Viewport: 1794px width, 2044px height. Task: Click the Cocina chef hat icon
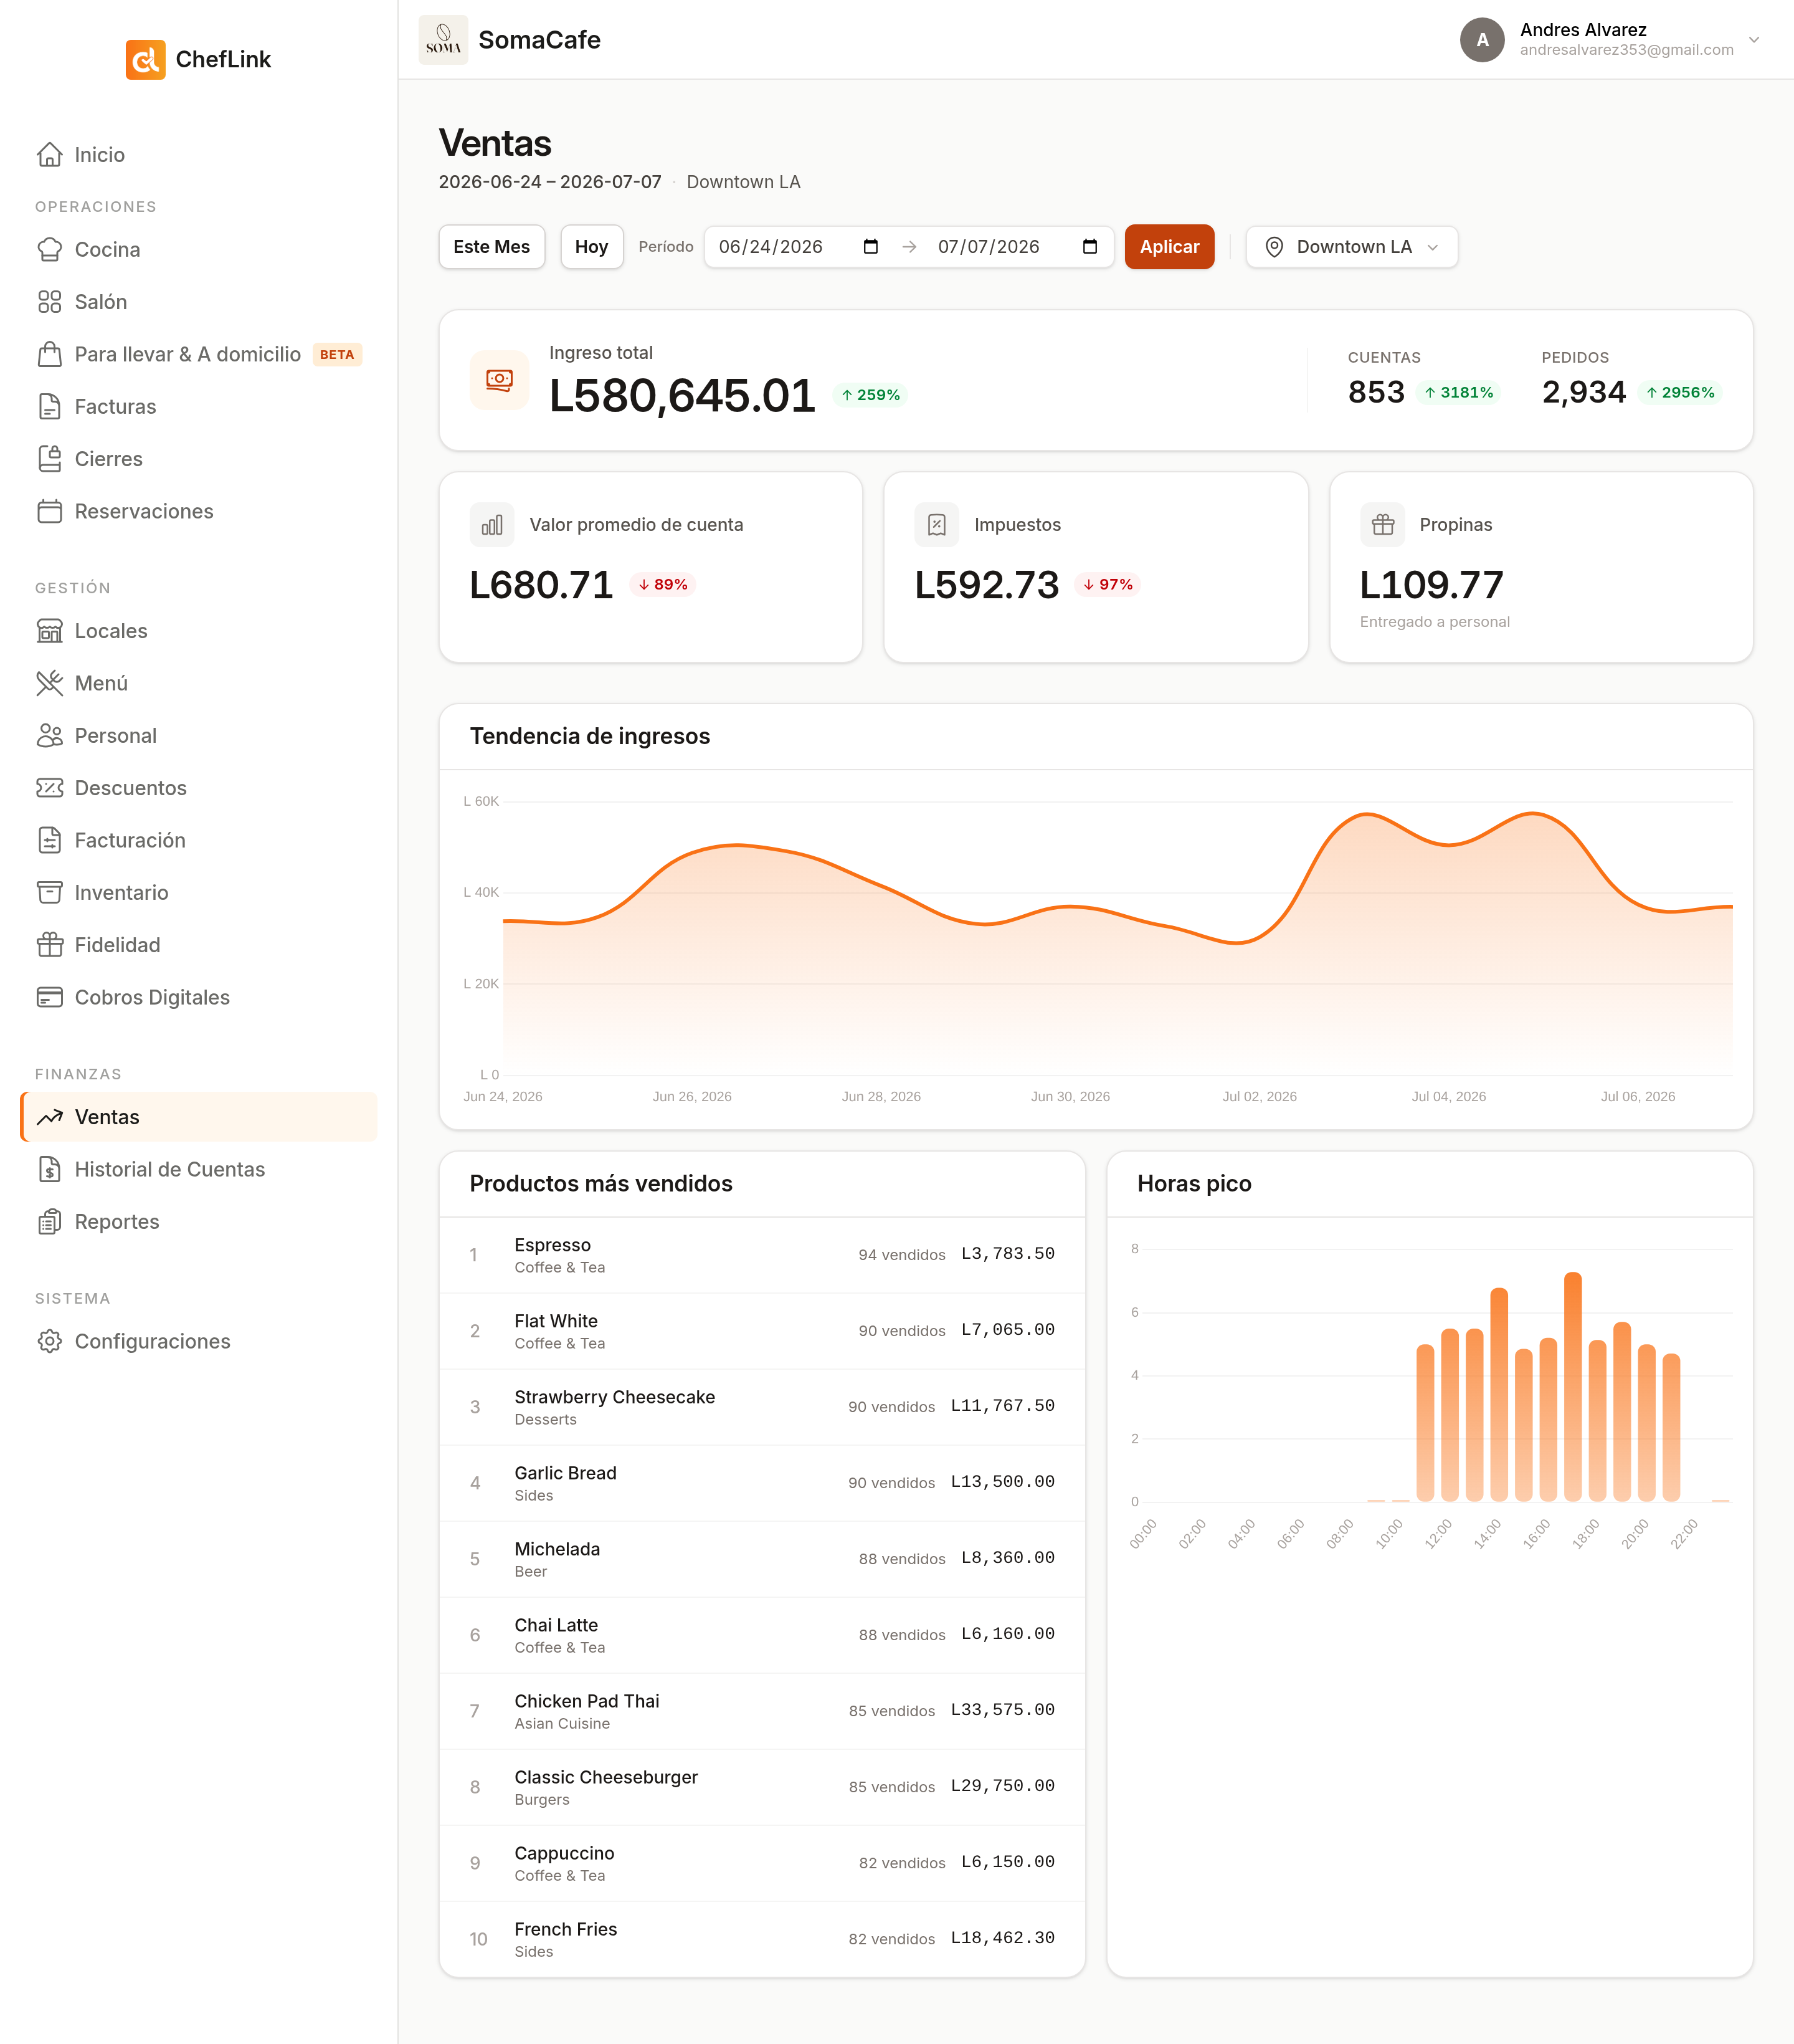[50, 249]
